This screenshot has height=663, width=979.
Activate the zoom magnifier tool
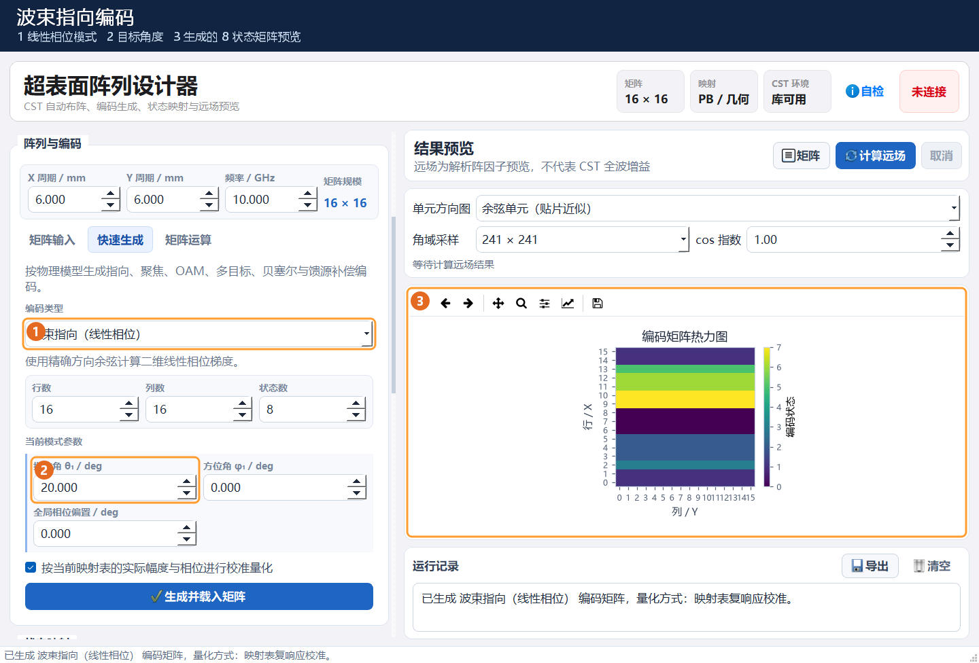(x=521, y=303)
